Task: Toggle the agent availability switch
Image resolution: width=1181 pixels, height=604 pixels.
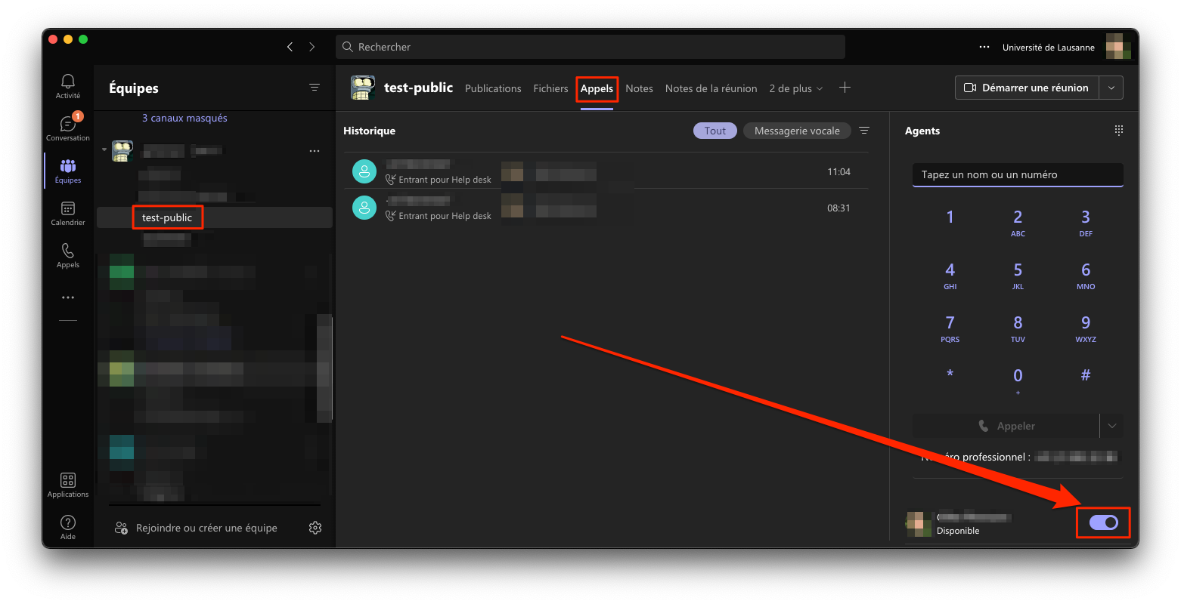Action: [x=1103, y=522]
